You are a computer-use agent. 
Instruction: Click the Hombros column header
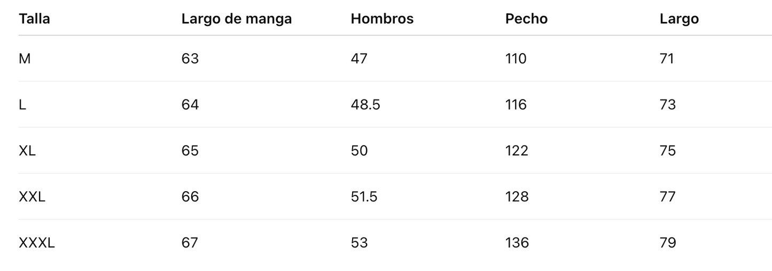click(381, 19)
